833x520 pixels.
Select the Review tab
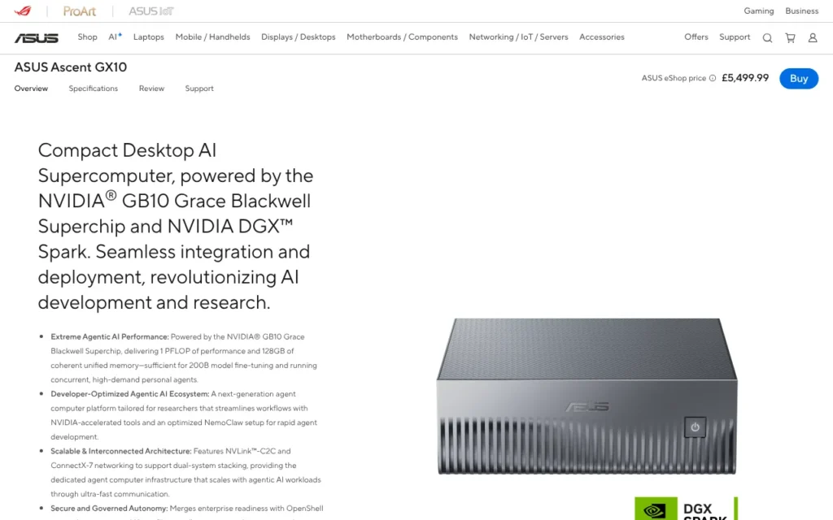point(151,89)
